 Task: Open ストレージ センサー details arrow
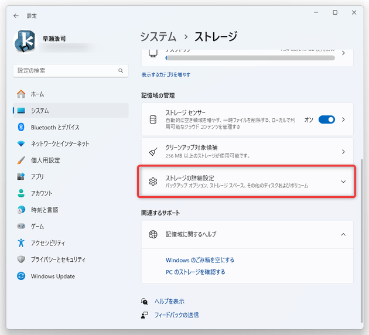[343, 119]
